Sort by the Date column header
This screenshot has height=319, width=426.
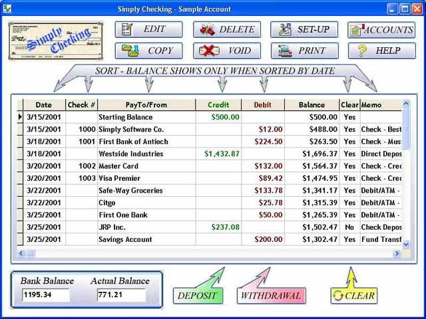(x=45, y=105)
